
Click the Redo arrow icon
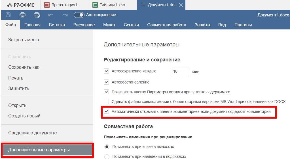[x=65, y=15]
